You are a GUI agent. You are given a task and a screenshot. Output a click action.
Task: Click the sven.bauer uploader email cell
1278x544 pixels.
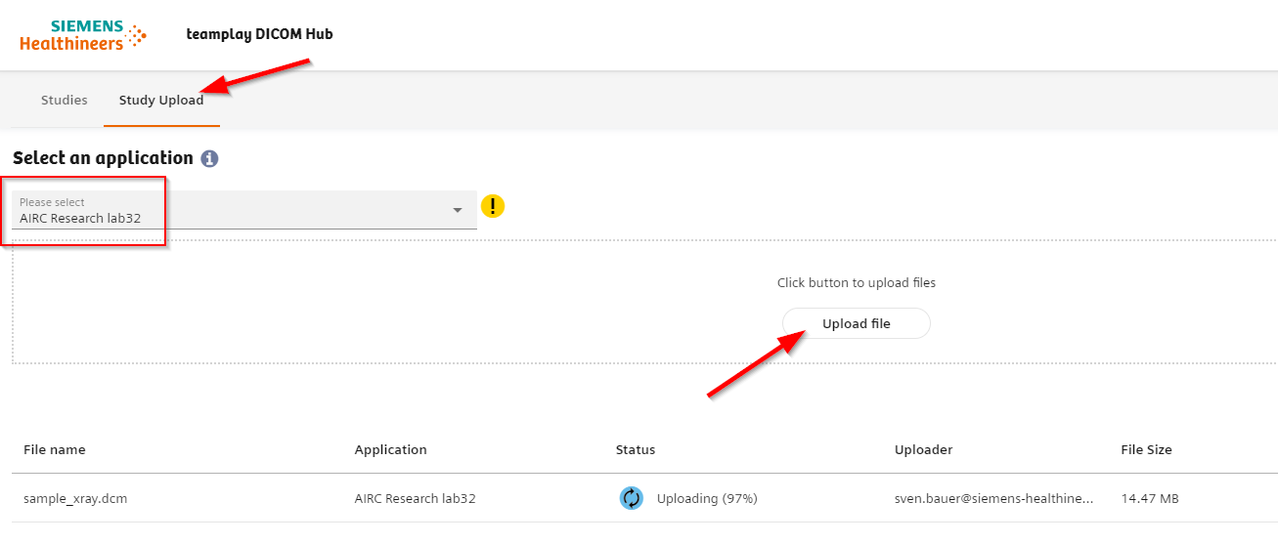pos(993,499)
